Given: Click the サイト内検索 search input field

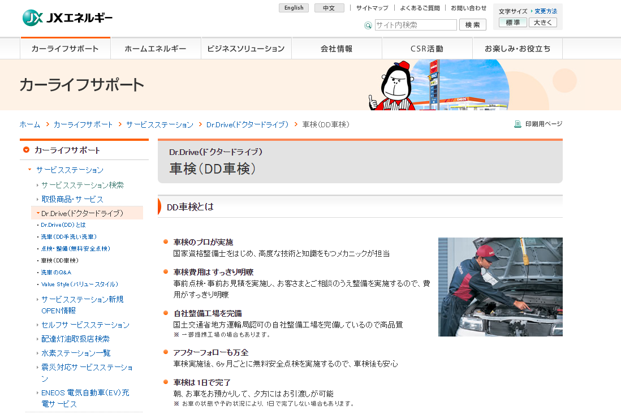Looking at the screenshot, I should [416, 25].
